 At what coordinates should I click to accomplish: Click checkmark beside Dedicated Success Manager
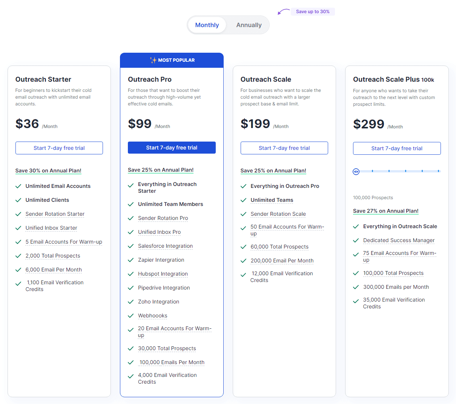[356, 240]
